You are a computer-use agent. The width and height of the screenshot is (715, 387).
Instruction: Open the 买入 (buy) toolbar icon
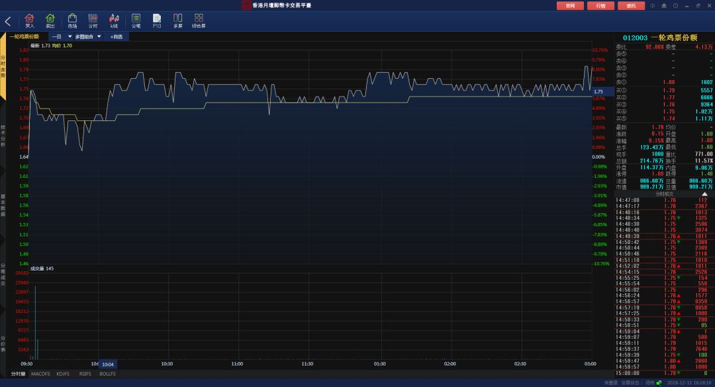click(30, 21)
